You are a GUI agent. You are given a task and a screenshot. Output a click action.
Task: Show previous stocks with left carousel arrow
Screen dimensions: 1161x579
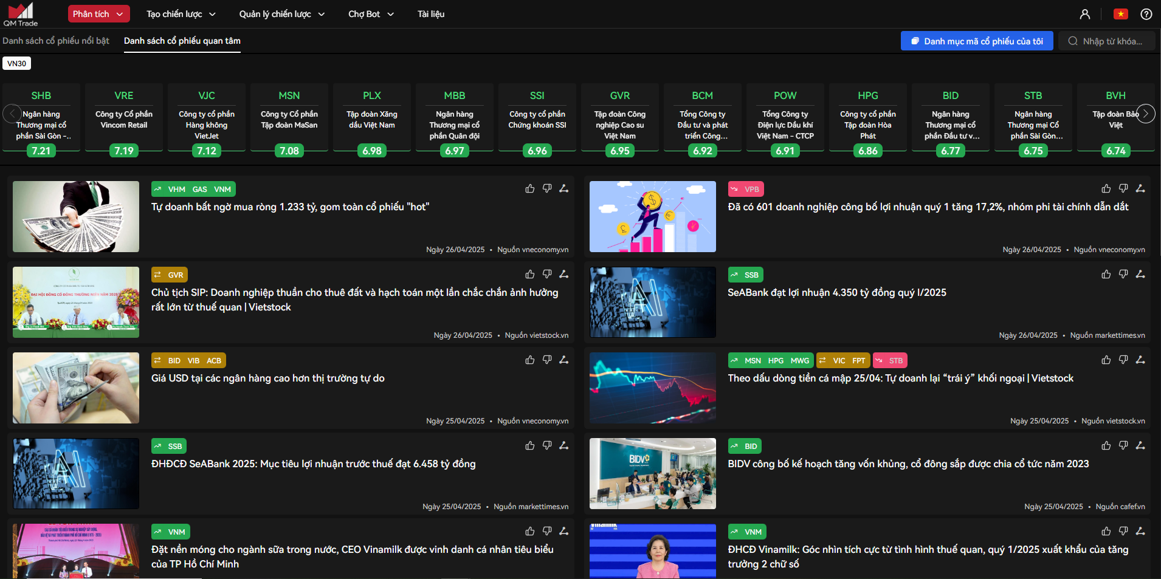click(x=12, y=114)
